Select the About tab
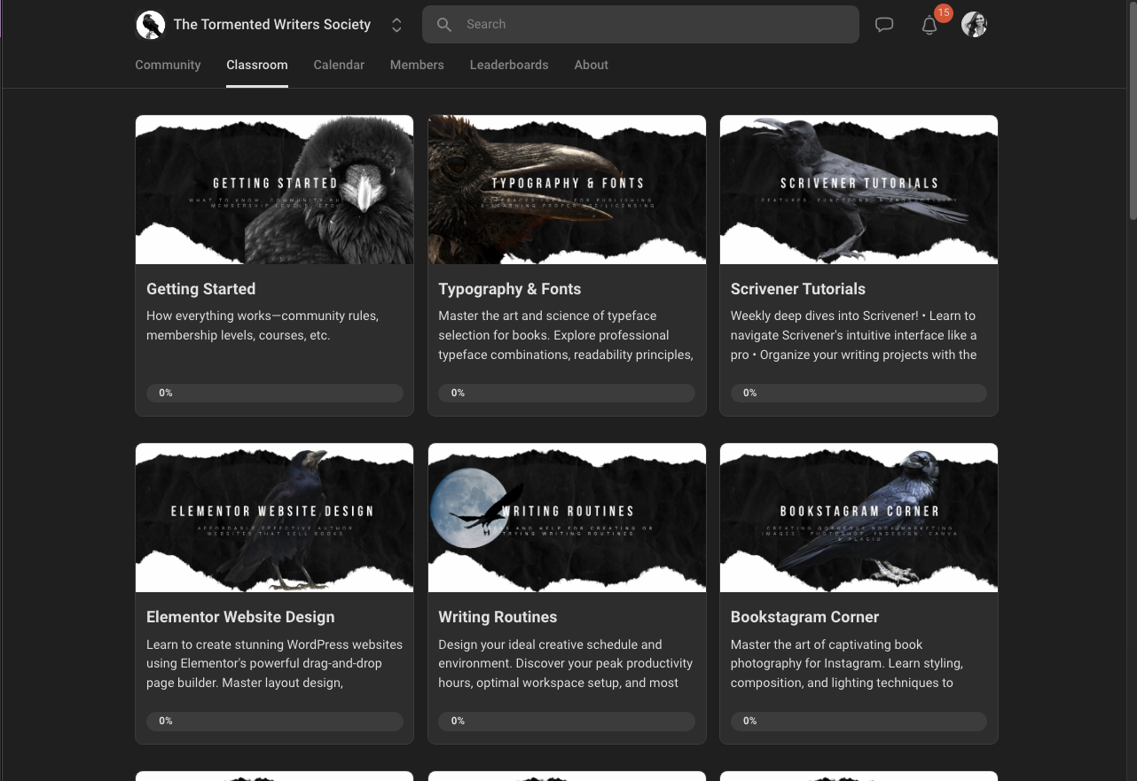The image size is (1137, 781). [x=591, y=65]
